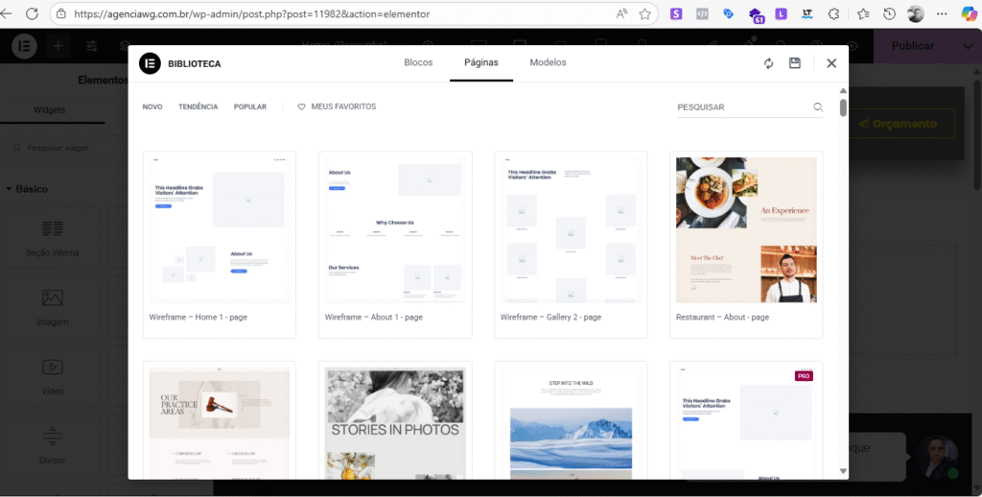This screenshot has width=982, height=497.
Task: Click the PRO badge on template
Action: 804,376
